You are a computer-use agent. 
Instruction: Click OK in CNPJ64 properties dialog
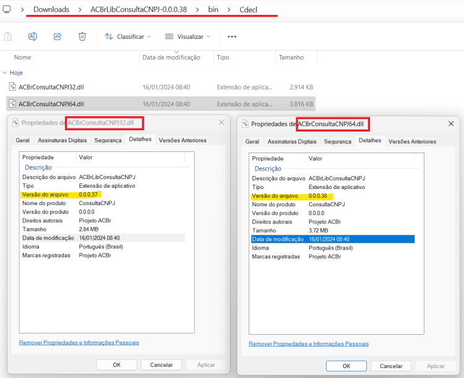pos(346,366)
